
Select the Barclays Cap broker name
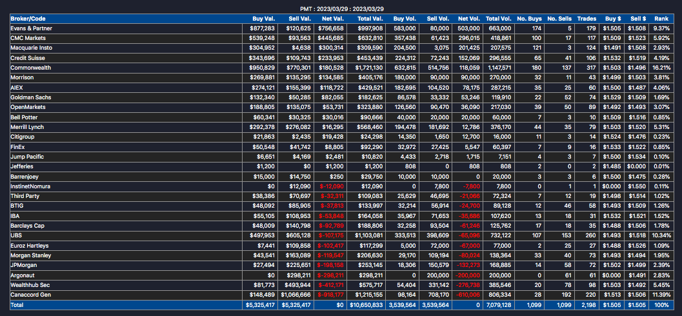pyautogui.click(x=27, y=226)
